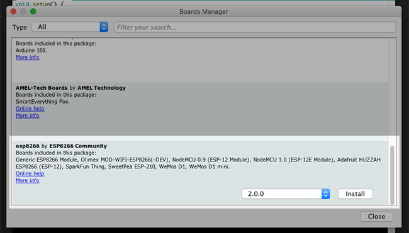Open More info link for esp8266 package
409x233 pixels.
(x=28, y=180)
